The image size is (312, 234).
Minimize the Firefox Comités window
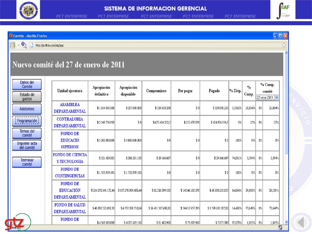click(275, 36)
